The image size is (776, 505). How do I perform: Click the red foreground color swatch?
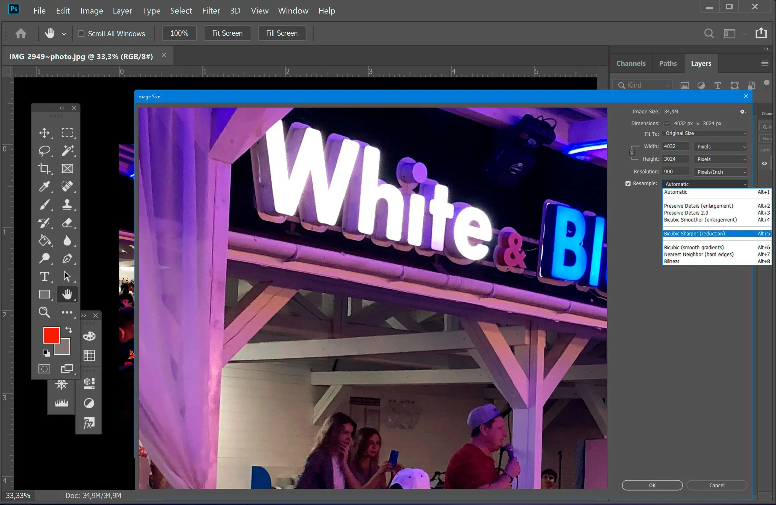(51, 335)
